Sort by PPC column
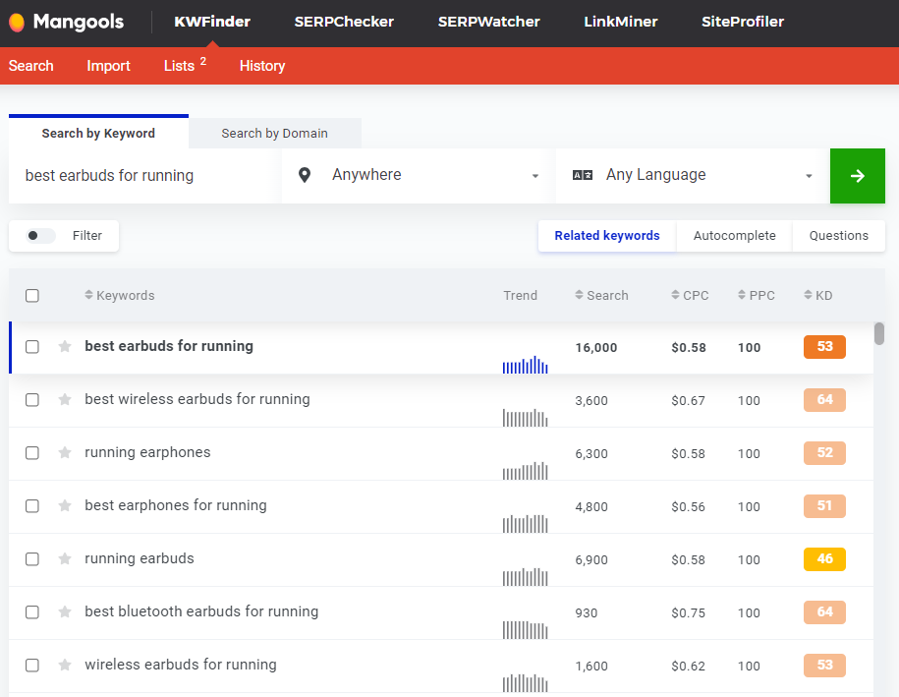The height and width of the screenshot is (697, 899). coord(757,296)
